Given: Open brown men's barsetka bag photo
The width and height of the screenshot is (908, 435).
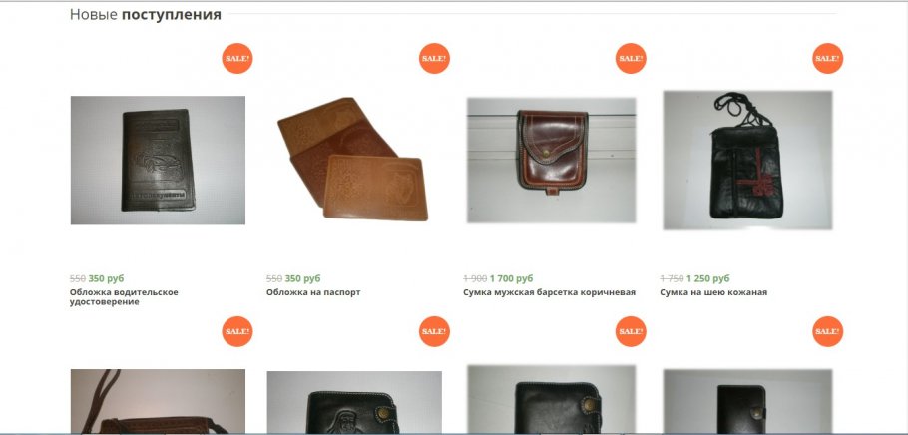Looking at the screenshot, I should pos(551,161).
